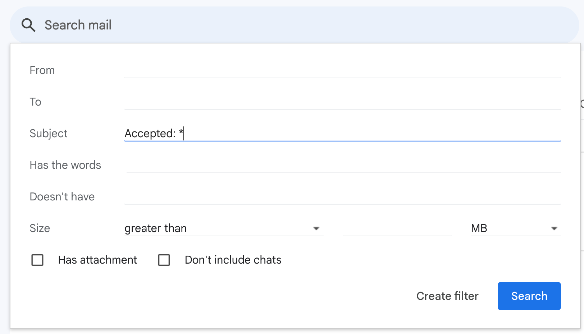
Task: Click the To input field
Action: 342,102
